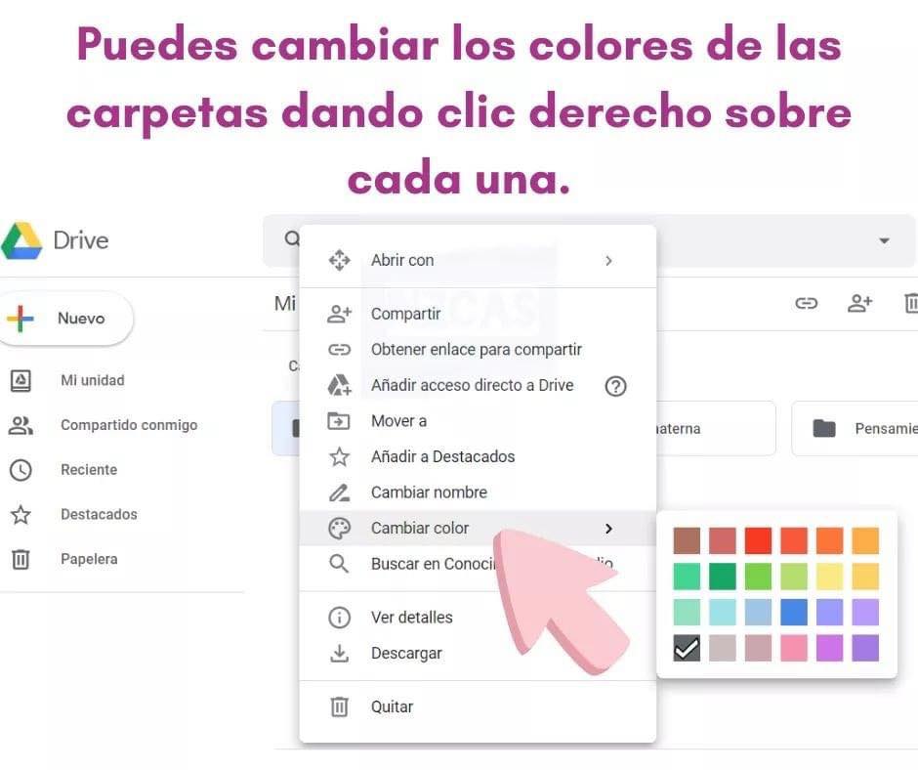
Task: Select the checked dark gray color swatch
Action: coord(687,648)
